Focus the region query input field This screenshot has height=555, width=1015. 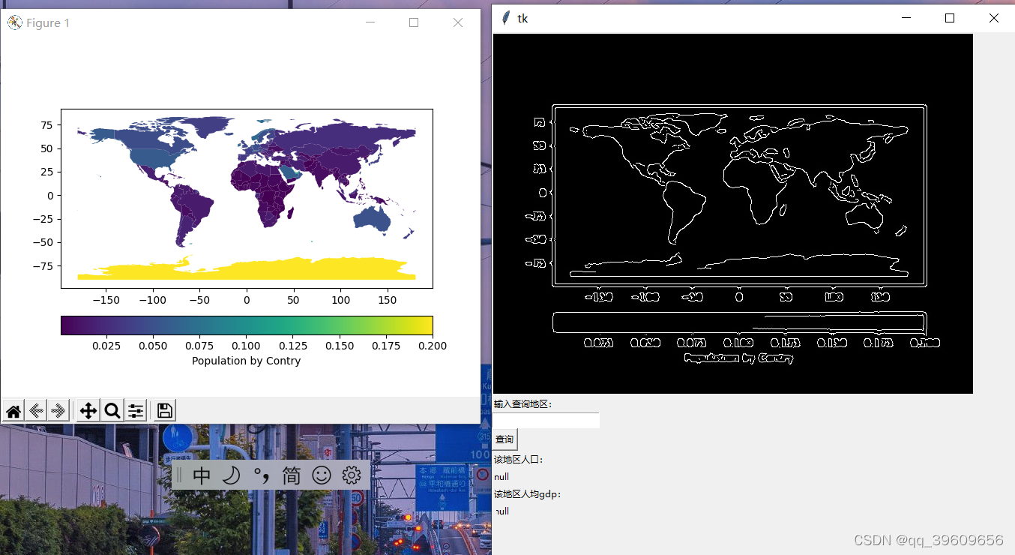pos(546,421)
